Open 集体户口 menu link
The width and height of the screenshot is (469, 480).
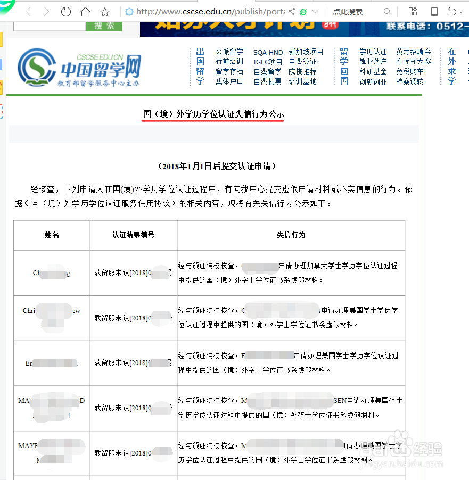pos(229,81)
